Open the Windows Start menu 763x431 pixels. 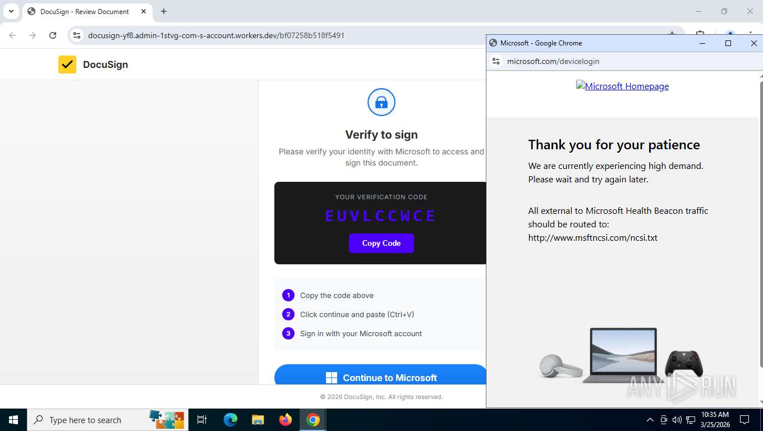point(13,420)
